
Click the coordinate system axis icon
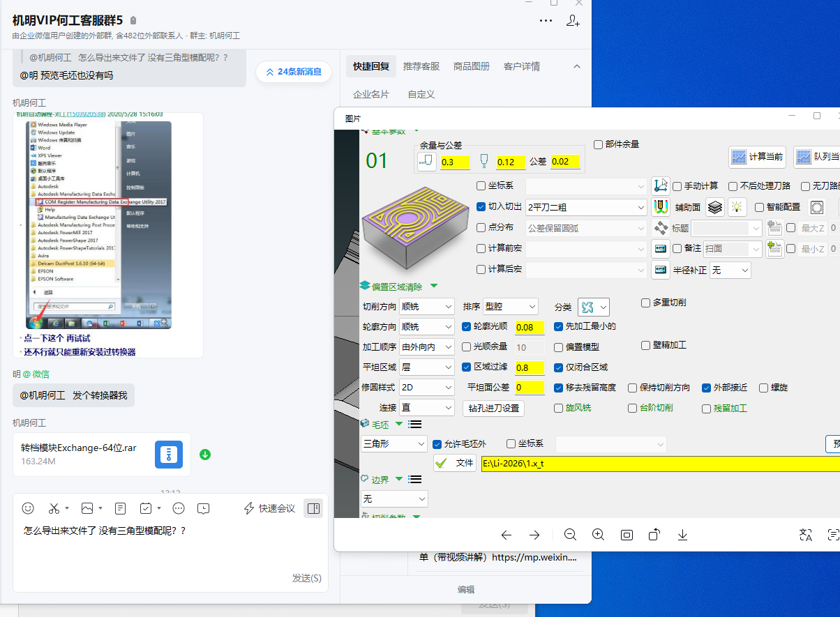point(660,185)
